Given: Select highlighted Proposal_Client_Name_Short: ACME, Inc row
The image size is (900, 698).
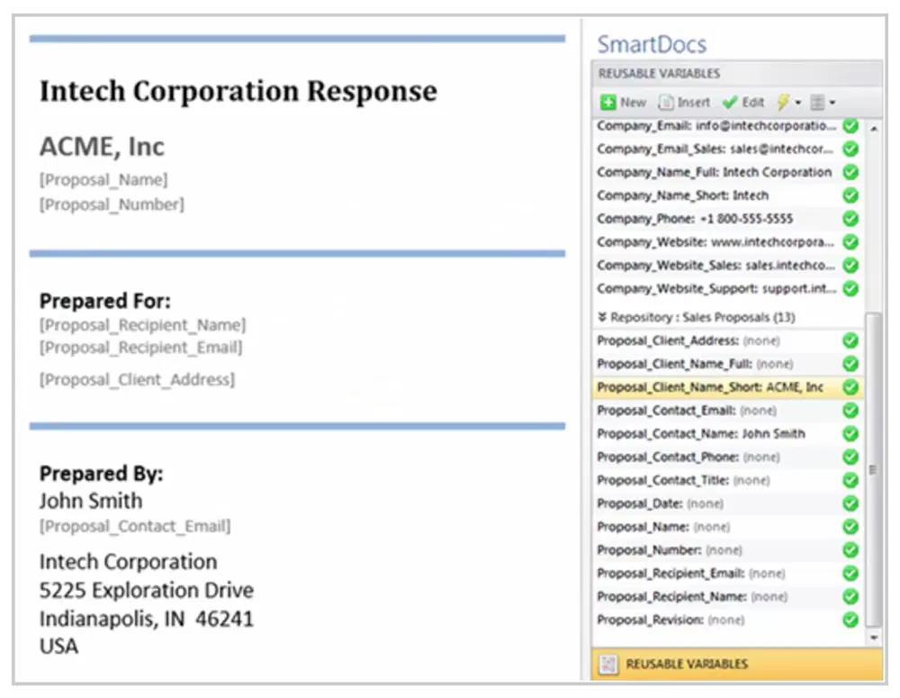Looking at the screenshot, I should (x=727, y=387).
